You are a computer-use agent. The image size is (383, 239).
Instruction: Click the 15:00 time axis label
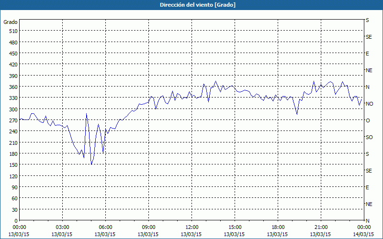click(x=235, y=228)
